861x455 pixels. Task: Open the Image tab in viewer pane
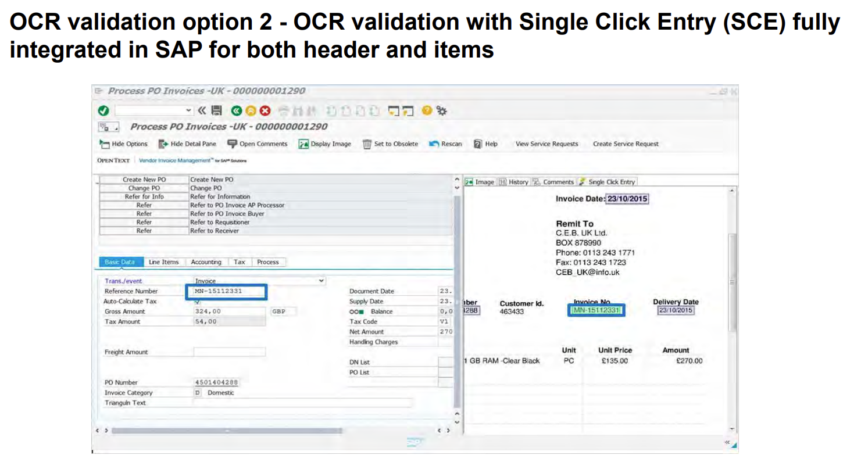pyautogui.click(x=480, y=182)
